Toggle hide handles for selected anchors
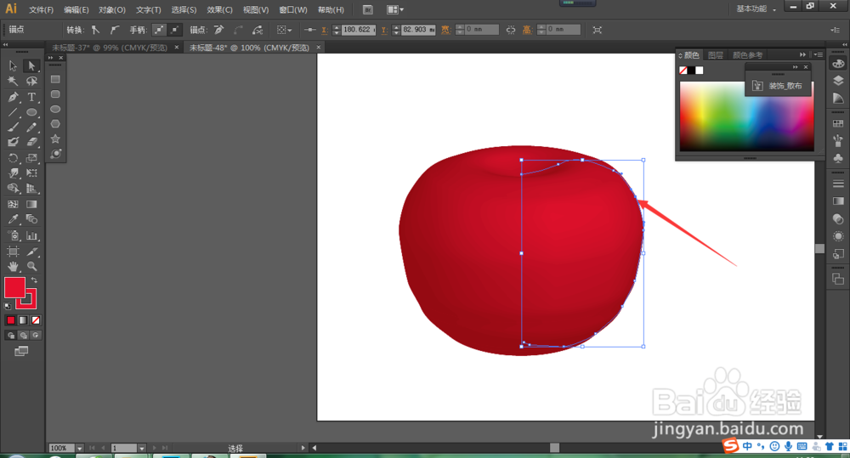Screen dimensions: 850x458 pos(174,30)
